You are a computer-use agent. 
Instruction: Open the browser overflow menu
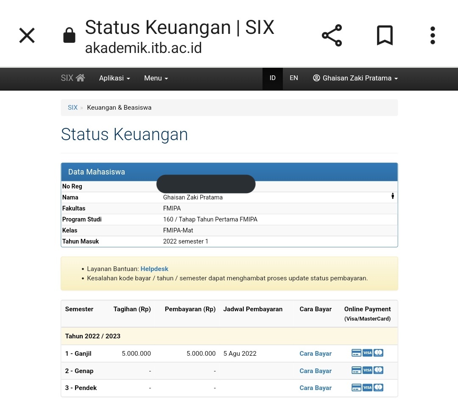tap(432, 36)
